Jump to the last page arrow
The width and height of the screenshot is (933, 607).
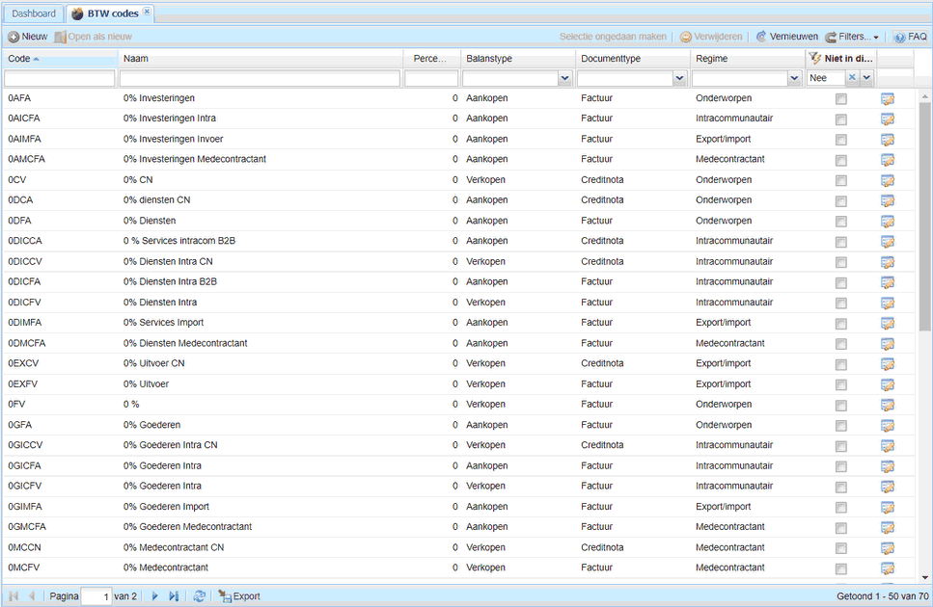(174, 595)
